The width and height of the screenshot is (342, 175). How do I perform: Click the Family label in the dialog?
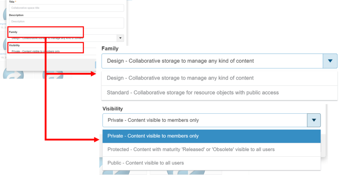[x=13, y=32]
